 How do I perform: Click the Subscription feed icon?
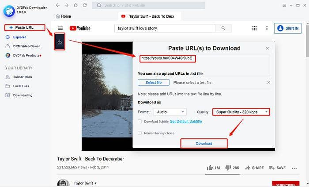tap(8, 77)
